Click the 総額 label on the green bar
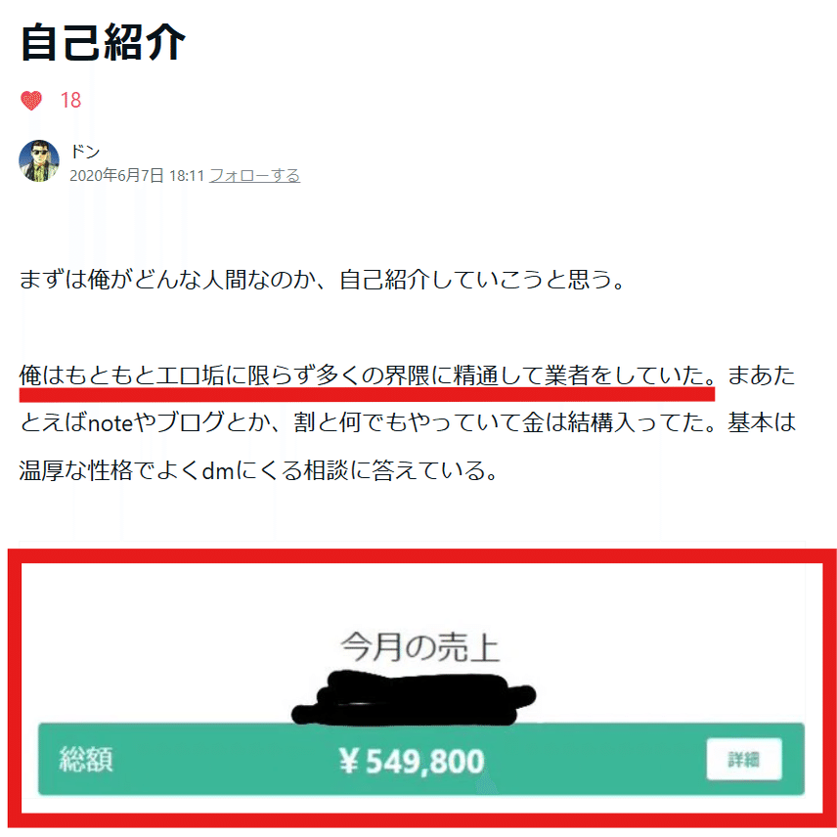The height and width of the screenshot is (837, 837). (x=86, y=759)
